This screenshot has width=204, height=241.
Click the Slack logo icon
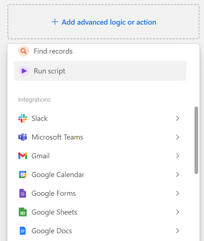[x=23, y=118]
